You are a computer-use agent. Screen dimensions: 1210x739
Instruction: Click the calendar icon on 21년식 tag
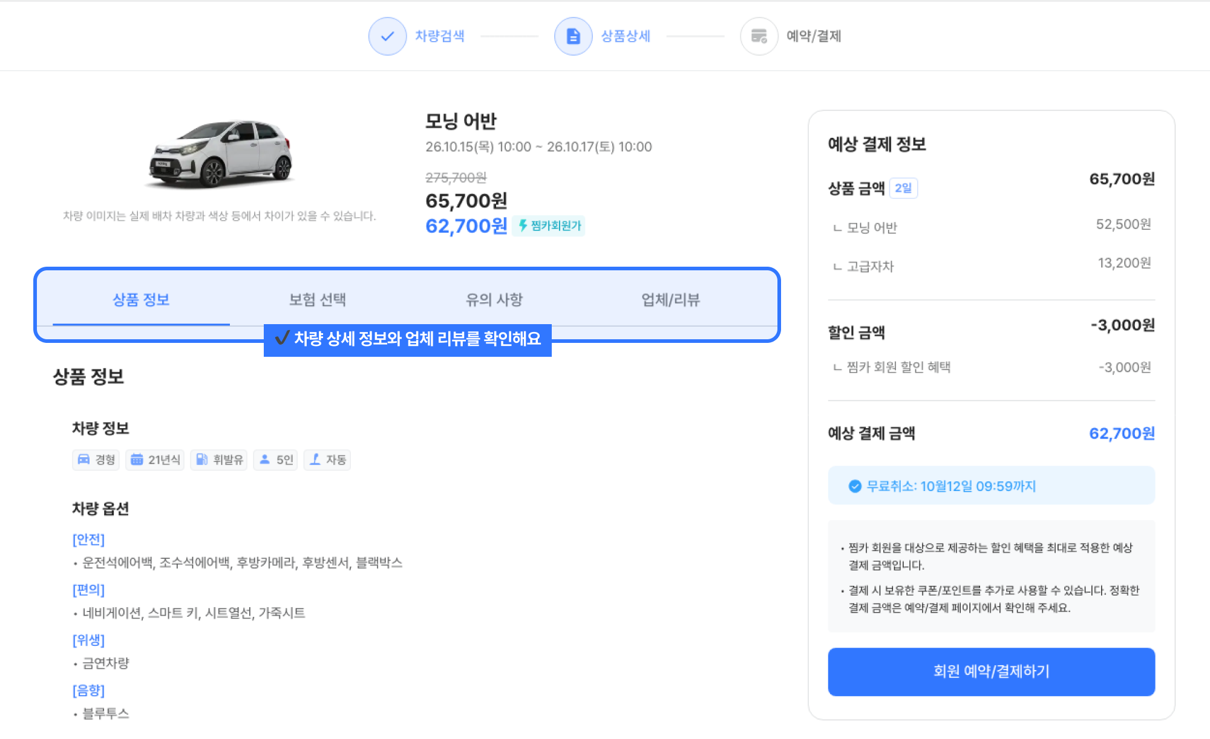click(137, 460)
